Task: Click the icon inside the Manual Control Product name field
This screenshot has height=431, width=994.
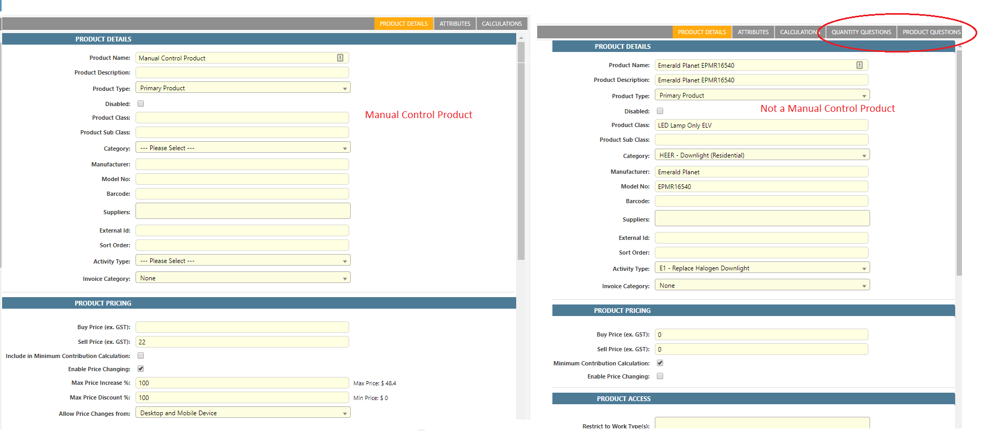Action: point(340,58)
